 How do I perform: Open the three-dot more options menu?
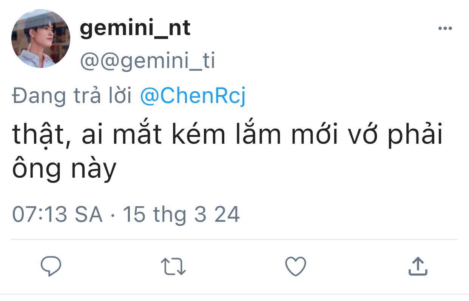445,29
